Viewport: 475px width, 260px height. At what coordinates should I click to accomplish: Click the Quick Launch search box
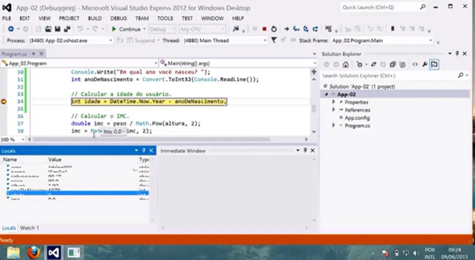(x=383, y=7)
